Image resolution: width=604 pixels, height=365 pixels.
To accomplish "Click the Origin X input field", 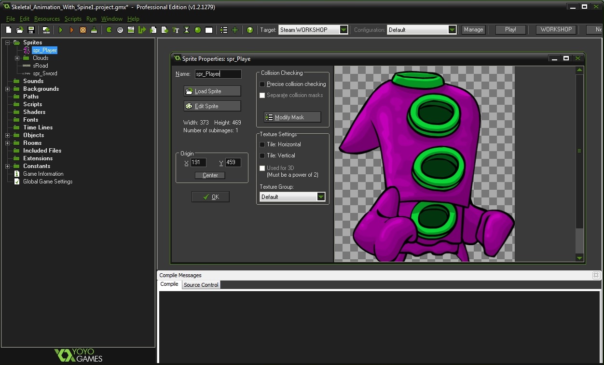I will pyautogui.click(x=198, y=163).
